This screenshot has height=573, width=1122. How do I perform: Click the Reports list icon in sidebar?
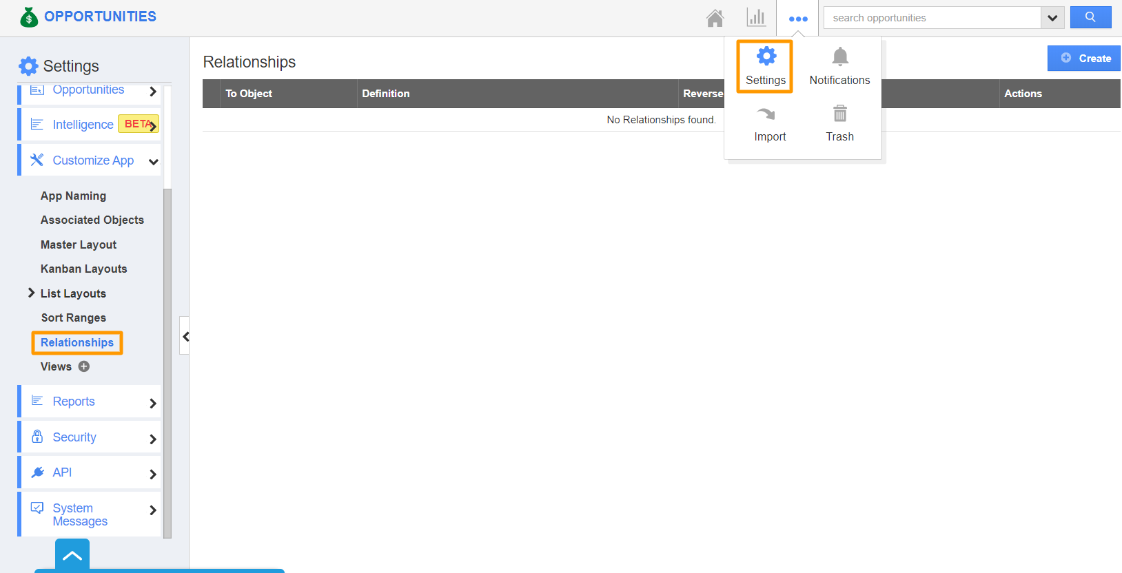(x=37, y=401)
